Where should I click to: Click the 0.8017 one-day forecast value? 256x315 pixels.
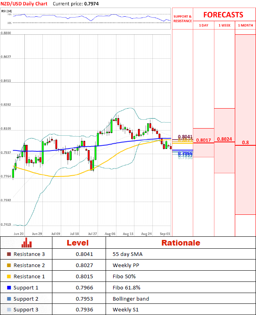click(x=203, y=140)
